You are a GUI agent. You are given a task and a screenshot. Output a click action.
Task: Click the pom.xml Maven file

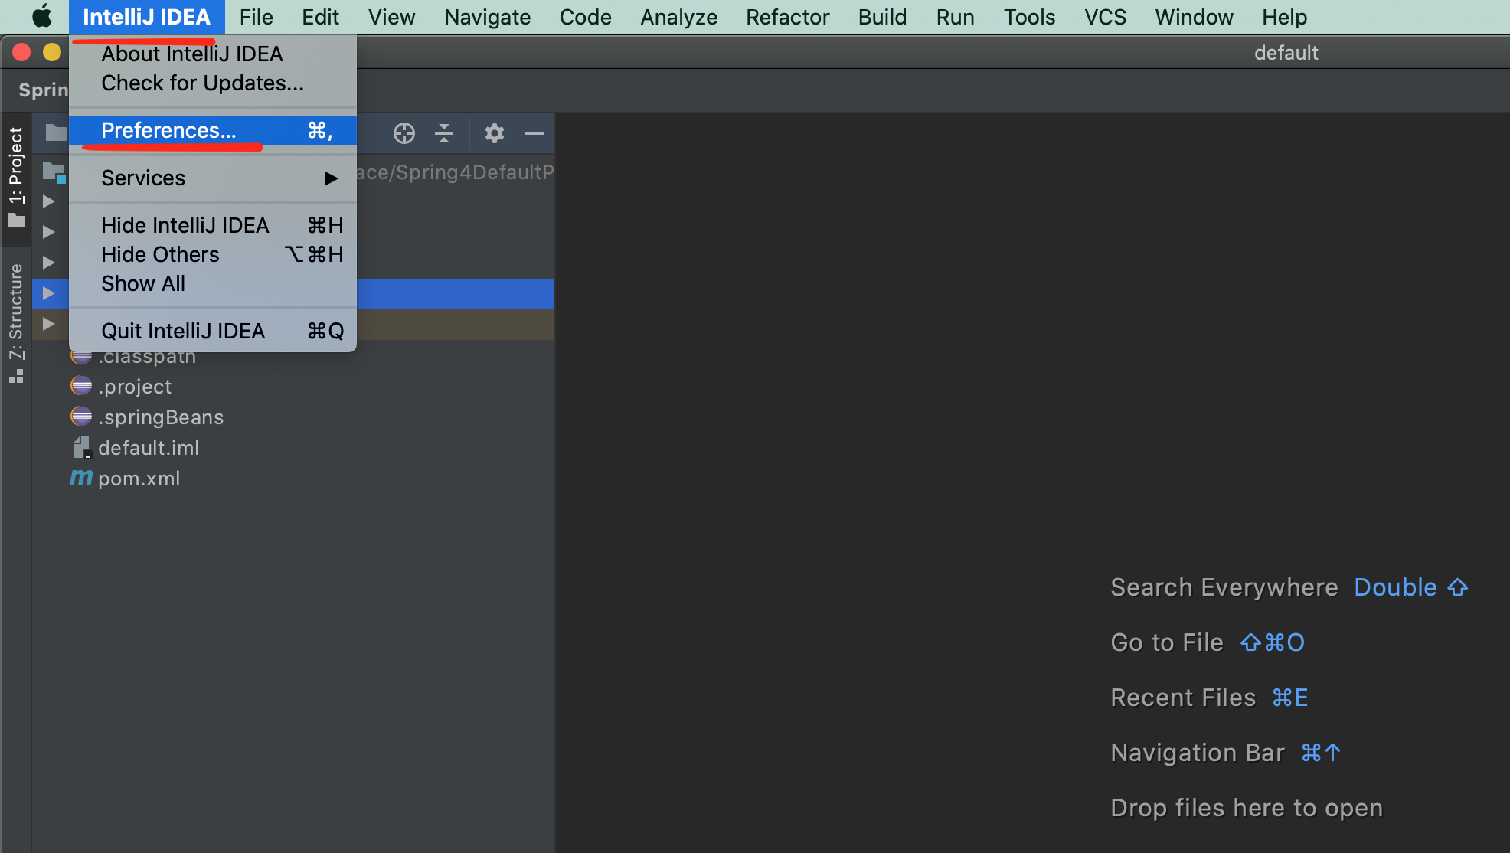139,479
